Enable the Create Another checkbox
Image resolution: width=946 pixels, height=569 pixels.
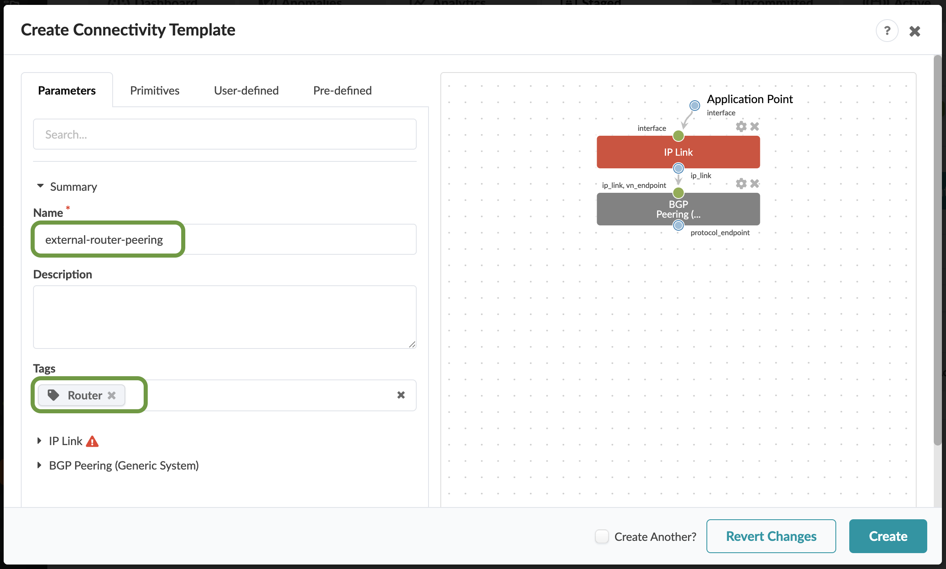click(602, 536)
